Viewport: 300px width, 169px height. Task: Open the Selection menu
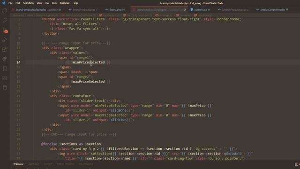28,3
